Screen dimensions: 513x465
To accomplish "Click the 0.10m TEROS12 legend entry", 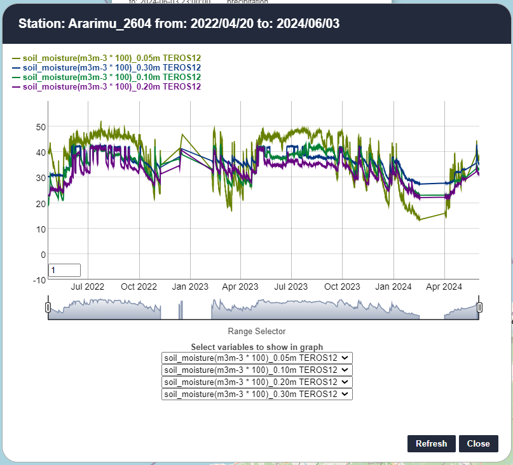I will [x=107, y=77].
